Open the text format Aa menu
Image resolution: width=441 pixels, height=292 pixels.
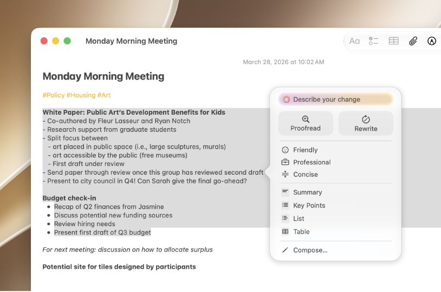point(354,41)
